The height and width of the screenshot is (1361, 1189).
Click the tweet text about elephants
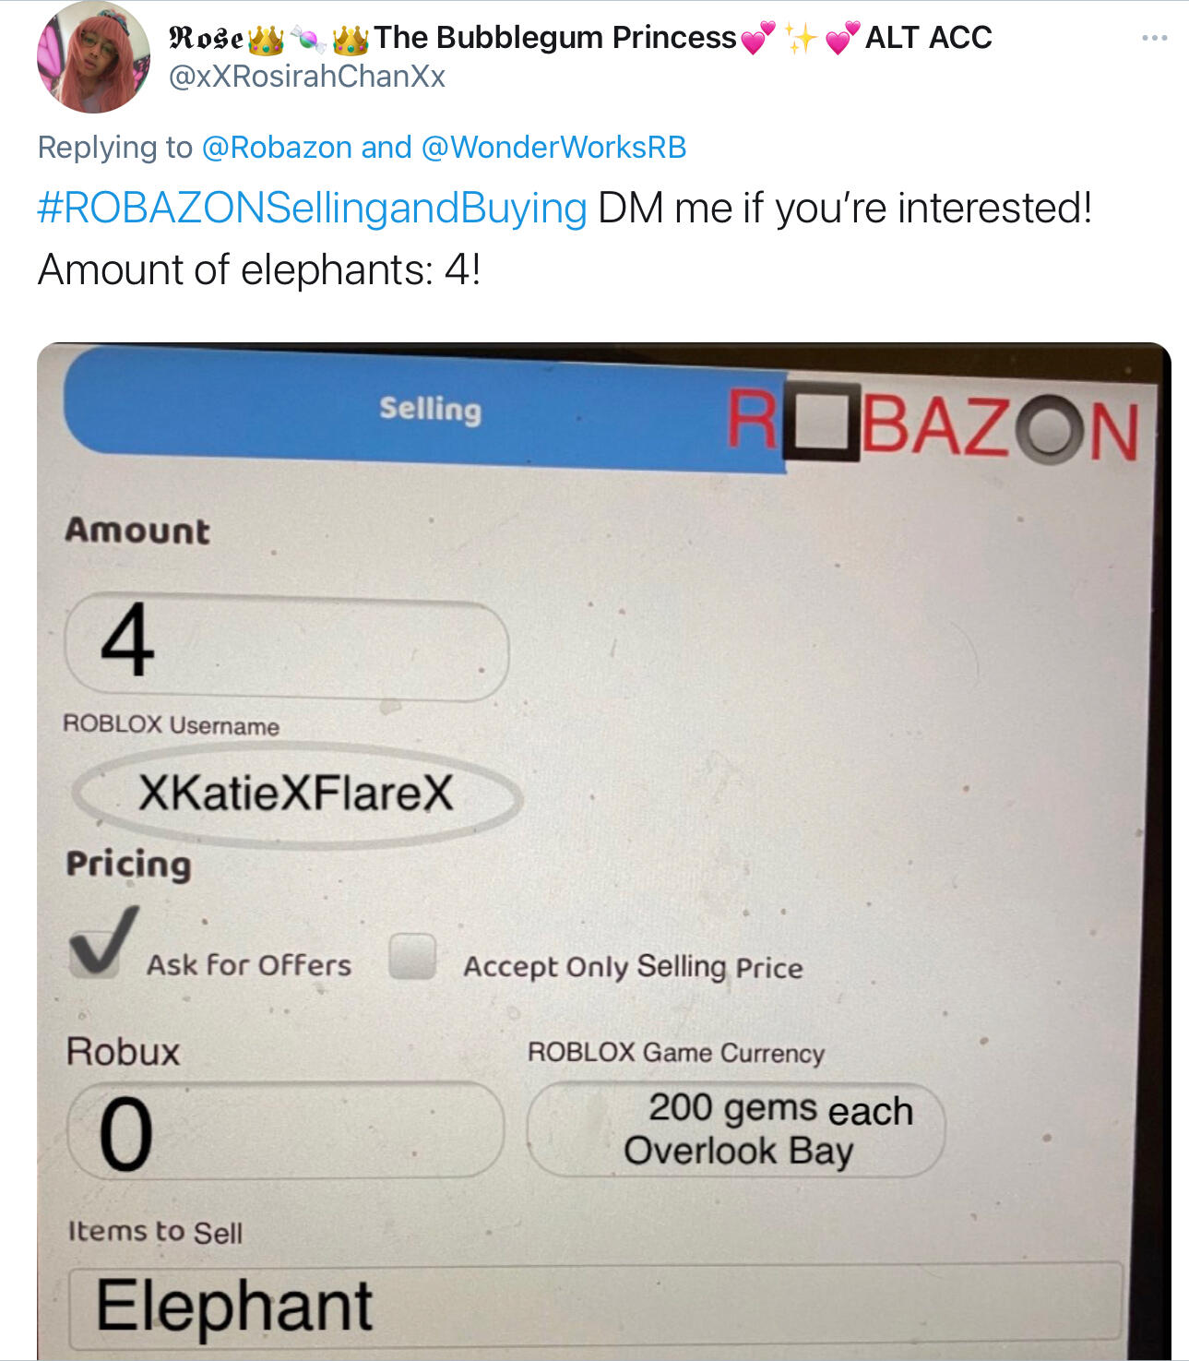click(x=259, y=270)
